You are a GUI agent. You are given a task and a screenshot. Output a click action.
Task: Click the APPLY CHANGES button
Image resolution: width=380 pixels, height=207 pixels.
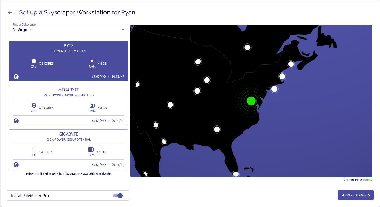356,195
